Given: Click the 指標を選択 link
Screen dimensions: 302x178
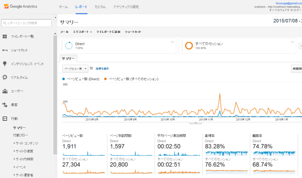Looking at the screenshot, I should 102,69.
